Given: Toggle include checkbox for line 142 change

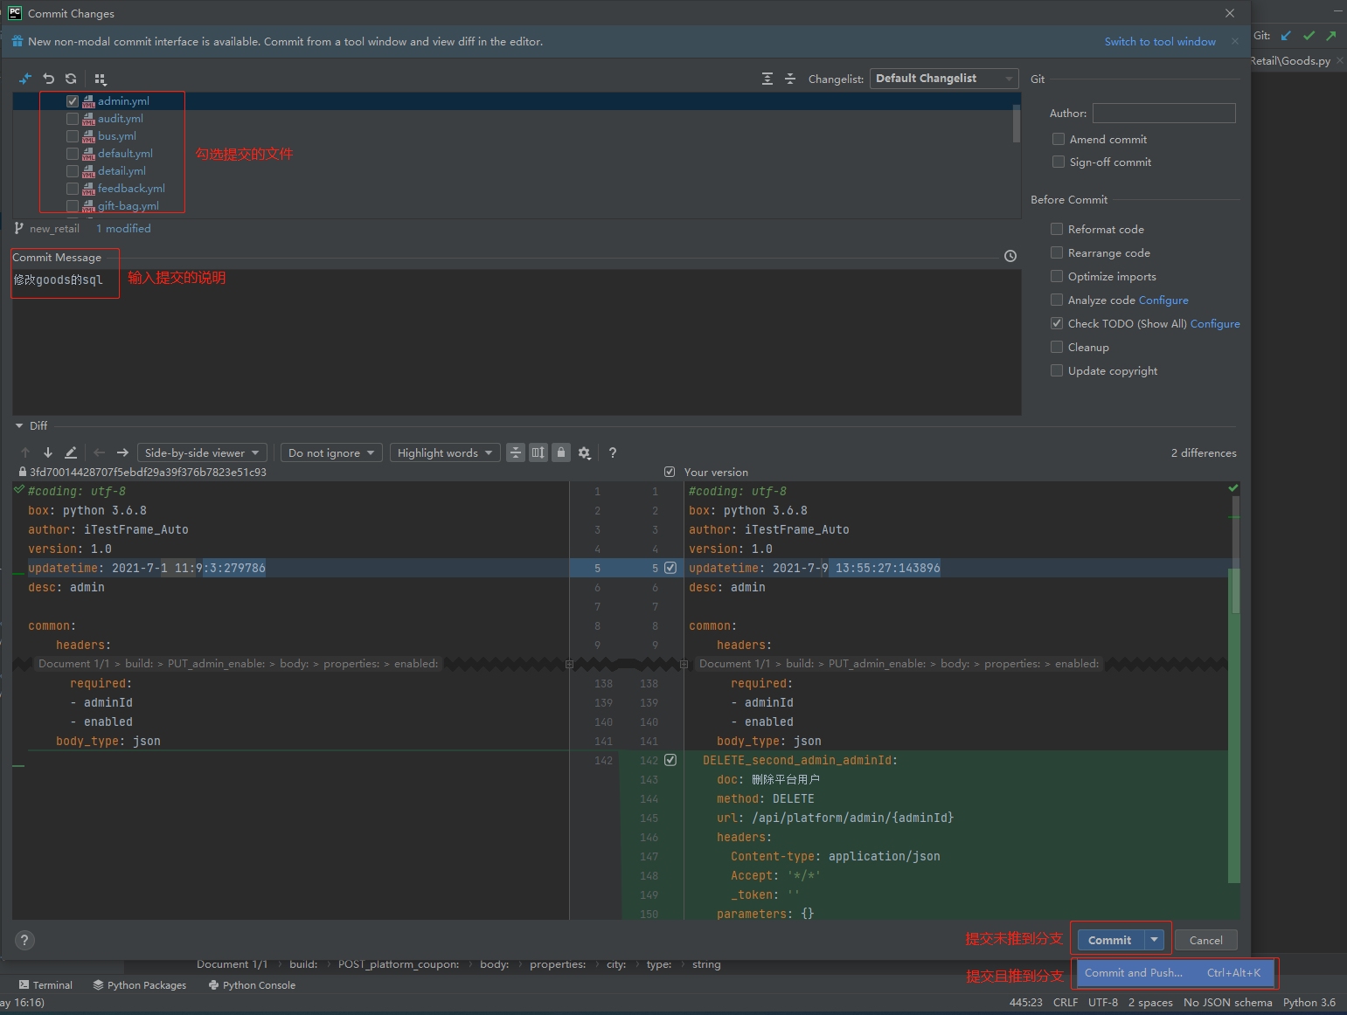Looking at the screenshot, I should (670, 760).
